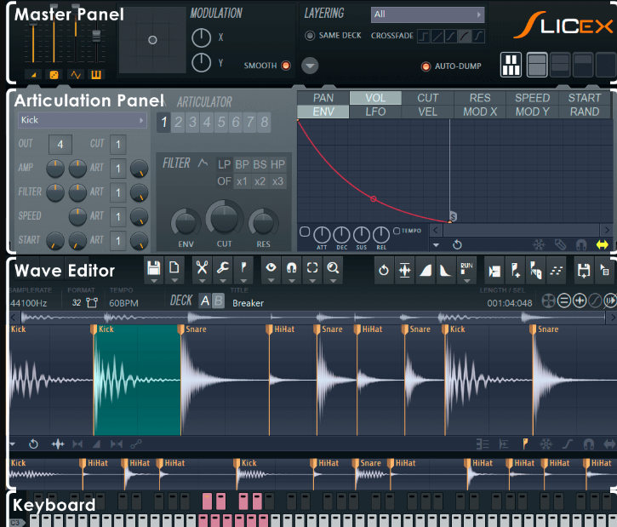The image size is (617, 527).
Task: Open the wrench tools icon
Action: click(222, 269)
